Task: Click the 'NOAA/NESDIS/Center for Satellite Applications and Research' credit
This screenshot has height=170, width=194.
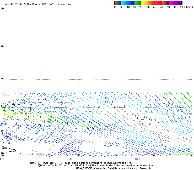Action: [x=113, y=168]
